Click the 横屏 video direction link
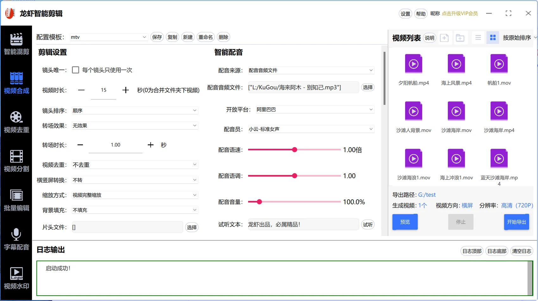Image resolution: width=538 pixels, height=301 pixels. [x=467, y=206]
